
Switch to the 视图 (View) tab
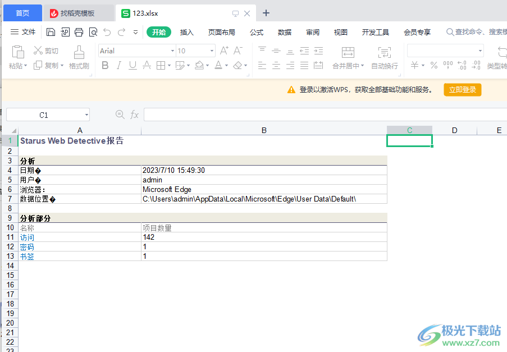point(340,32)
